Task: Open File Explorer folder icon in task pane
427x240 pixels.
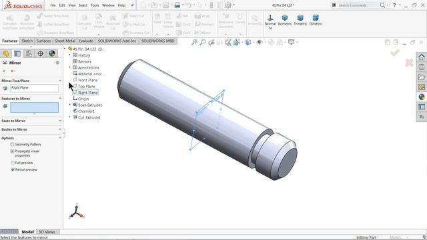Action: (x=421, y=77)
